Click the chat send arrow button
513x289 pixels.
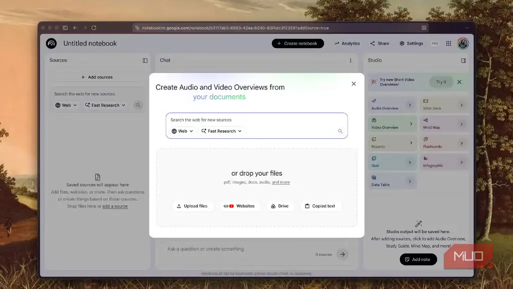pos(342,254)
